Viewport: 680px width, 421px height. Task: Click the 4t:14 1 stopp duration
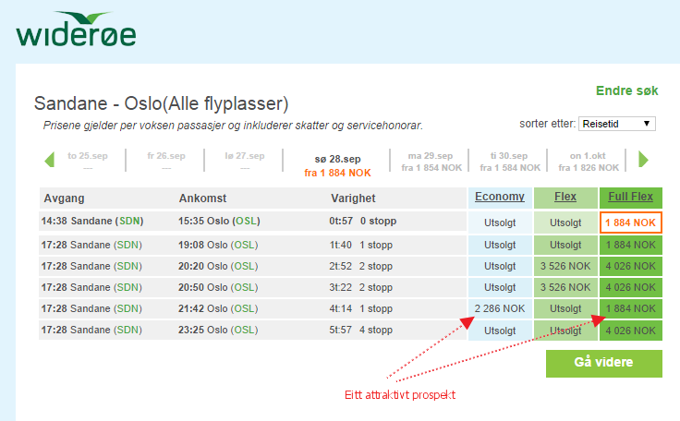[360, 308]
